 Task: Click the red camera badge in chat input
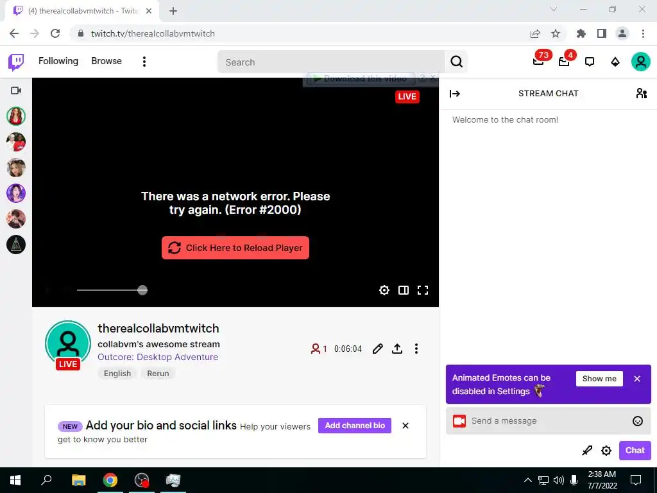459,421
